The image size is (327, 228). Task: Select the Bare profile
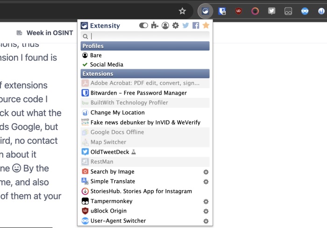(x=145, y=55)
